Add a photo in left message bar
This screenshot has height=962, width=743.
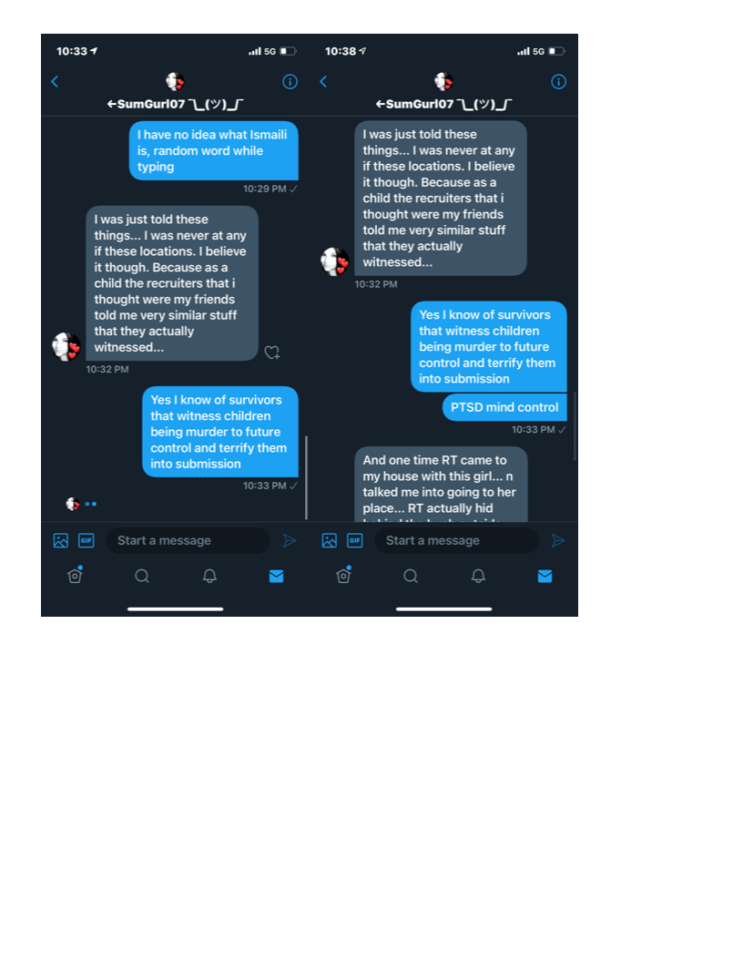[61, 540]
